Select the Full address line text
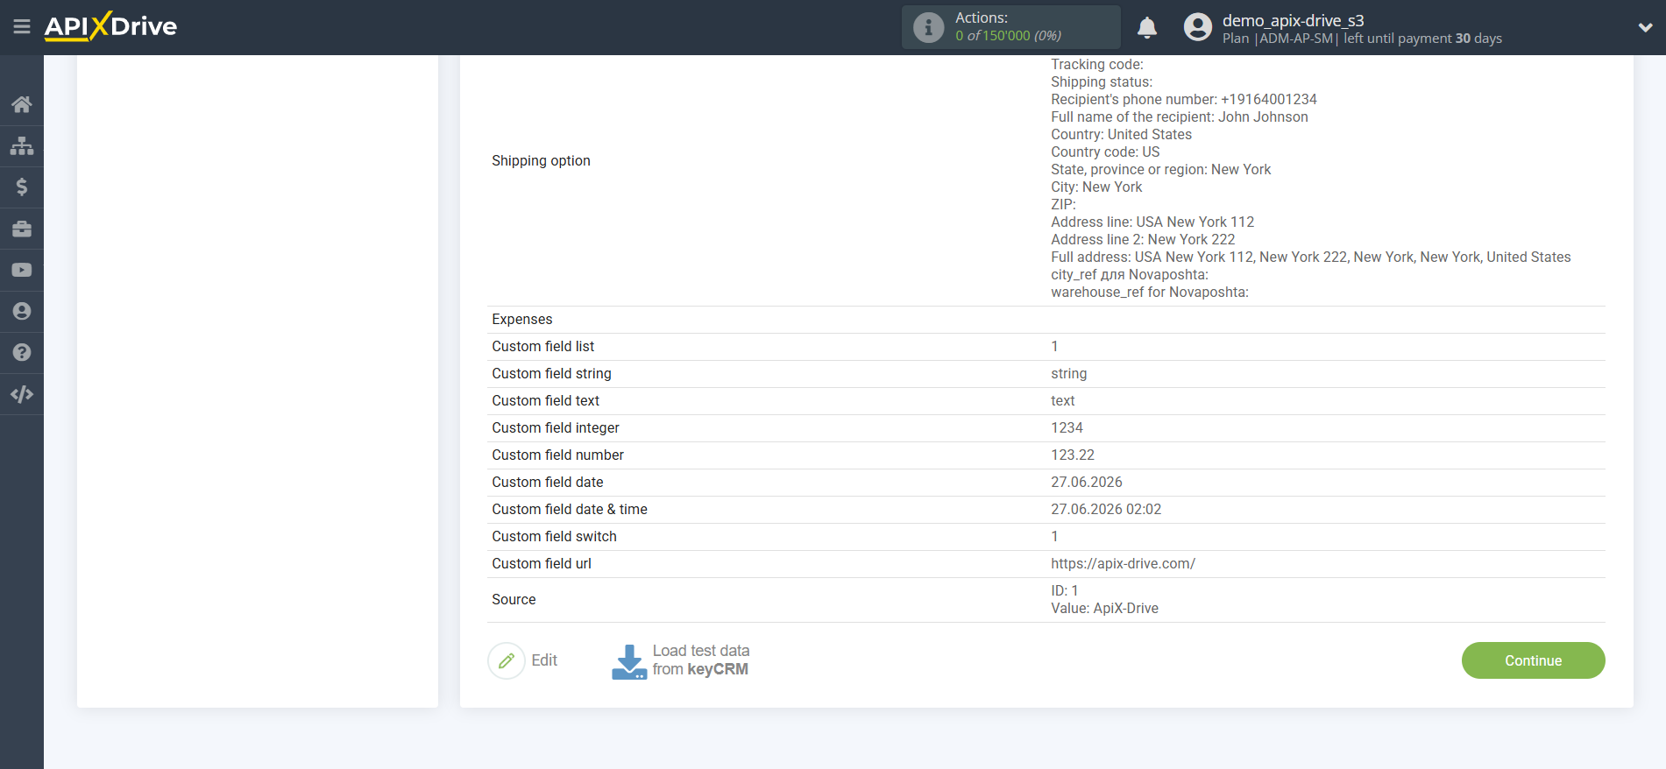The width and height of the screenshot is (1666, 769). click(1310, 258)
